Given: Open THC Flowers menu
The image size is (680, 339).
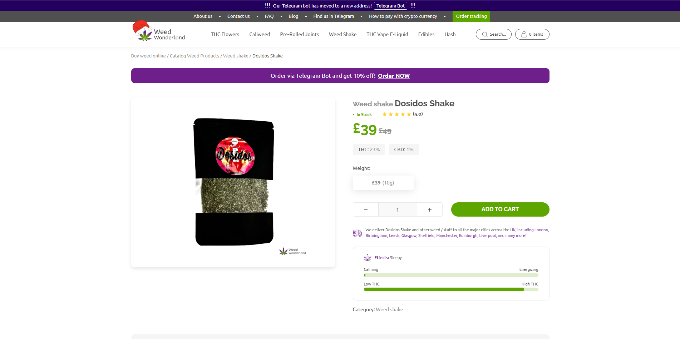Looking at the screenshot, I should [x=225, y=34].
